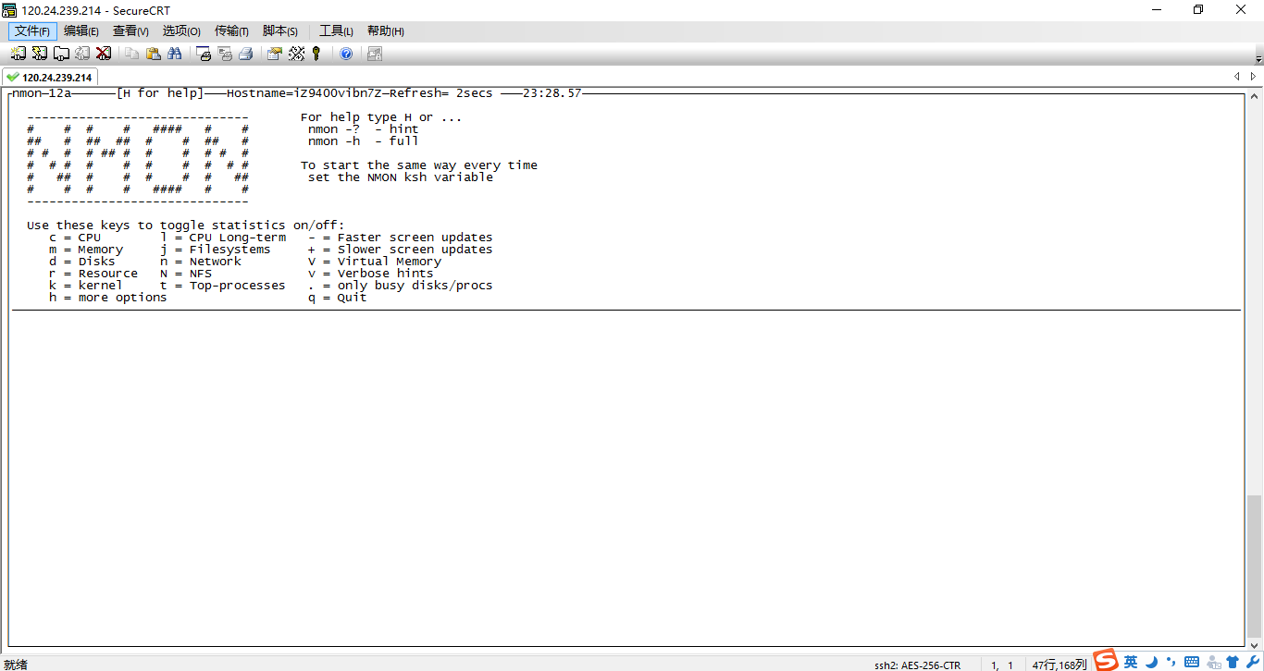Open the 查看(V) menu
This screenshot has height=671, width=1264.
[x=130, y=31]
